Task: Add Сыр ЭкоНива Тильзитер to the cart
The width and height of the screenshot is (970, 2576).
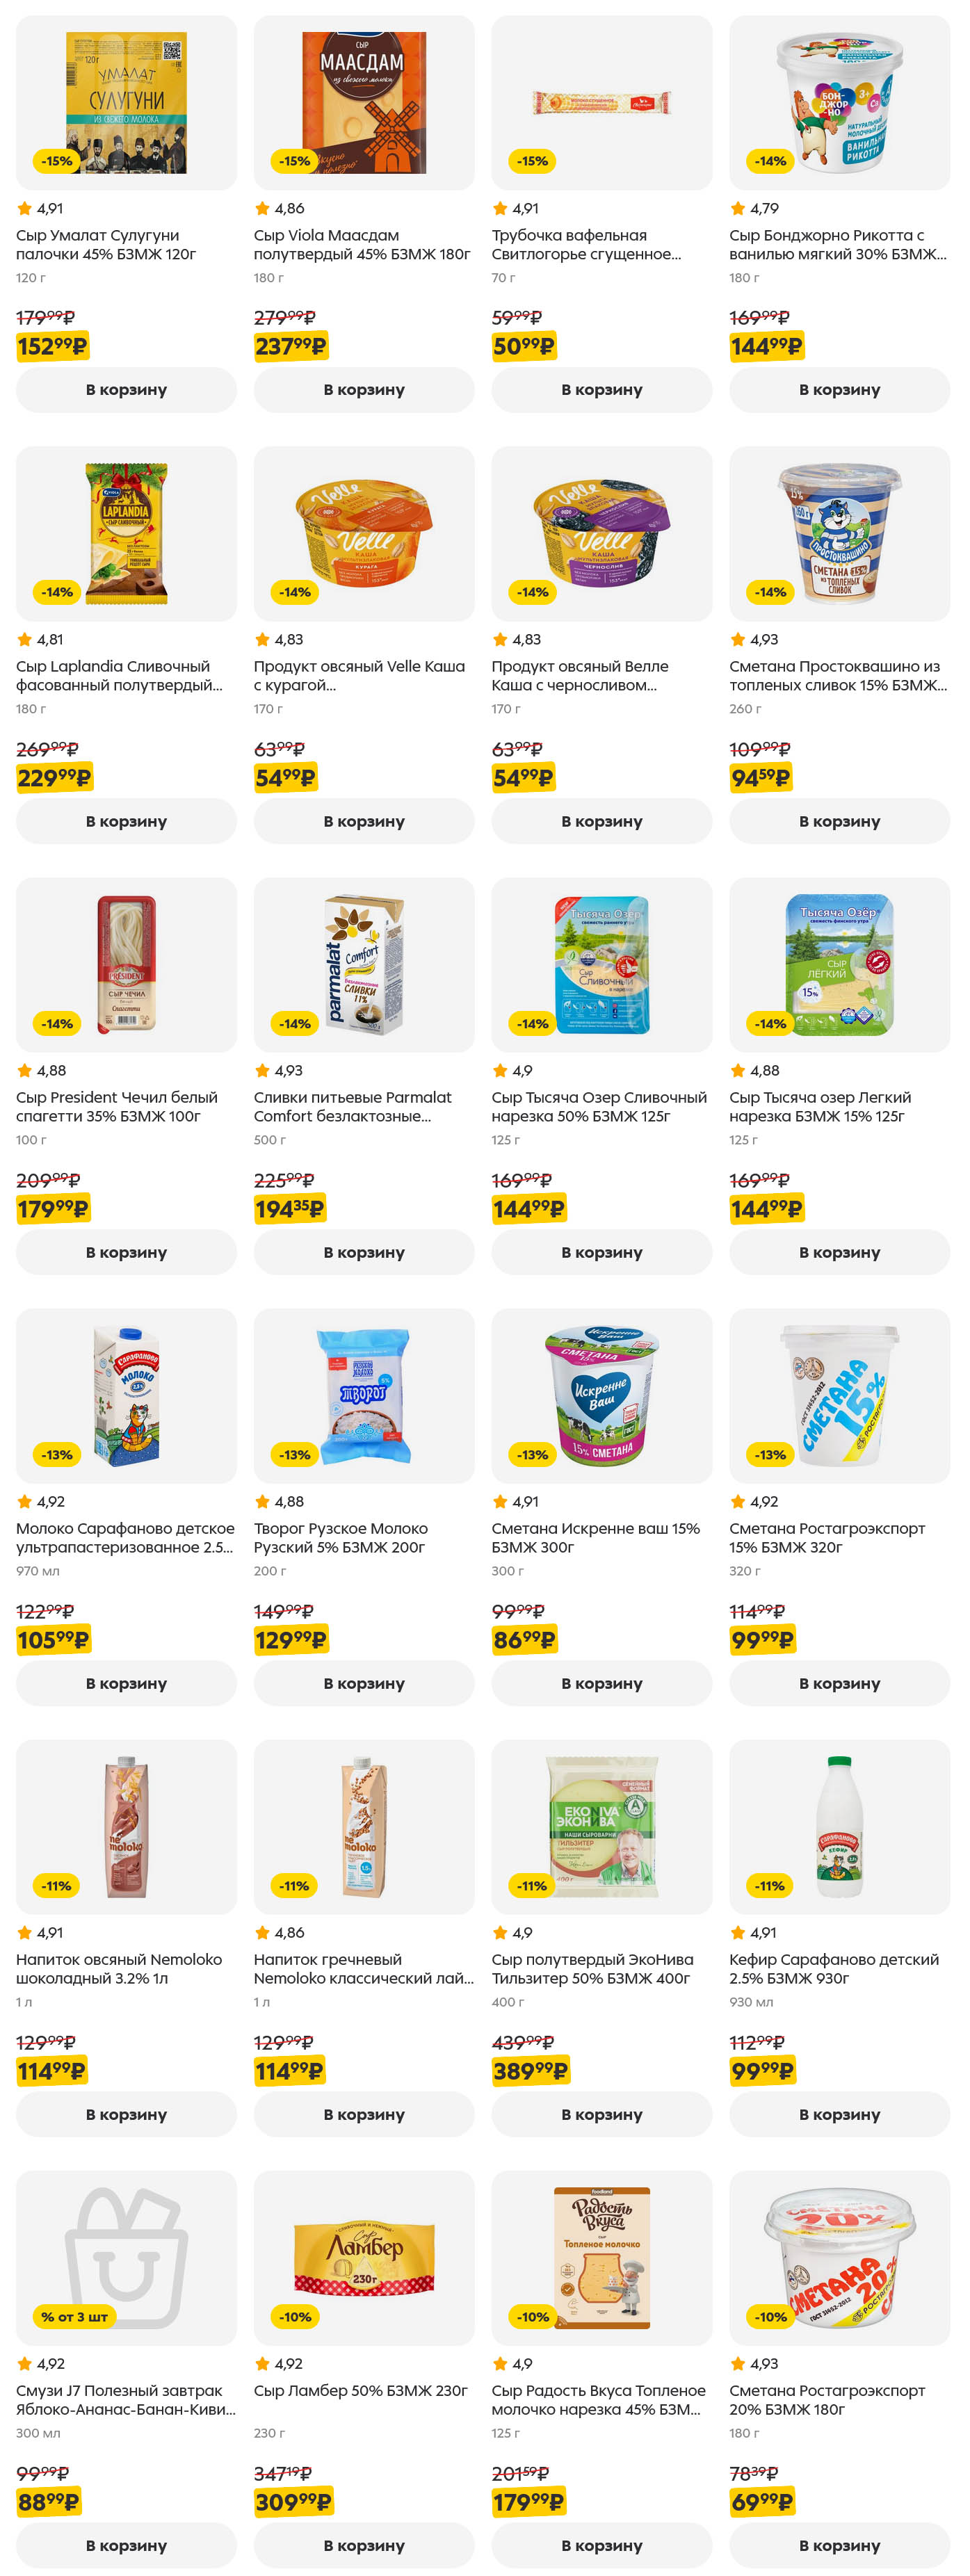Action: [601, 2114]
